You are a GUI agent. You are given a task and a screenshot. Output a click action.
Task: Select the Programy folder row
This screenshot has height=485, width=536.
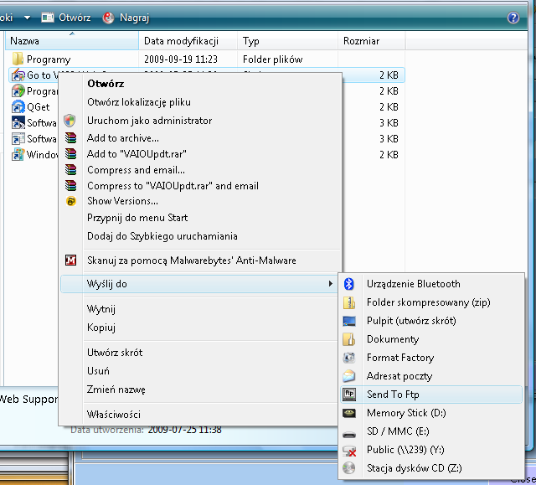(205, 59)
